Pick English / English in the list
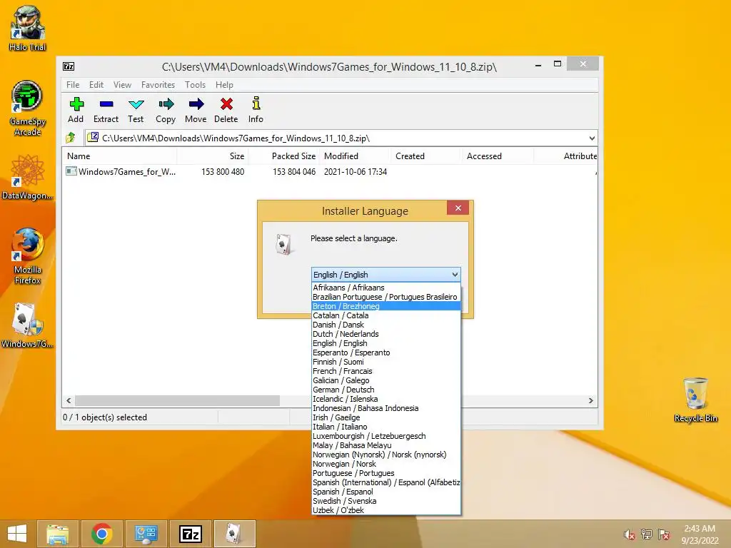 (386, 343)
